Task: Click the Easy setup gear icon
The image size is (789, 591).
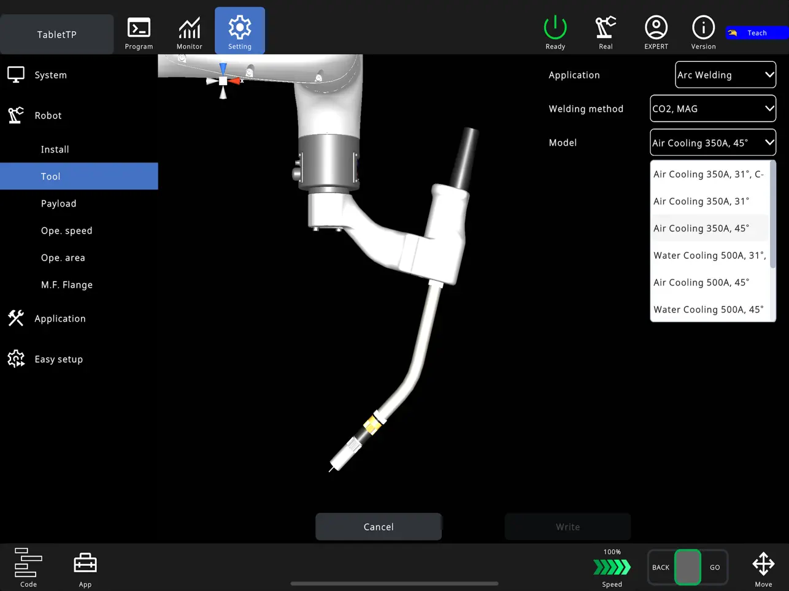Action: point(16,359)
